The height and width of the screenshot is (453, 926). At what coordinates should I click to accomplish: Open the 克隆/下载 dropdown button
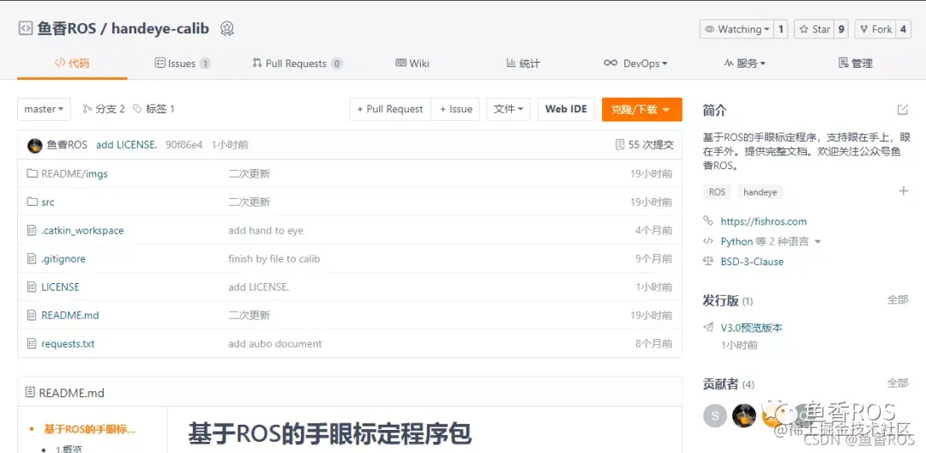pos(642,109)
